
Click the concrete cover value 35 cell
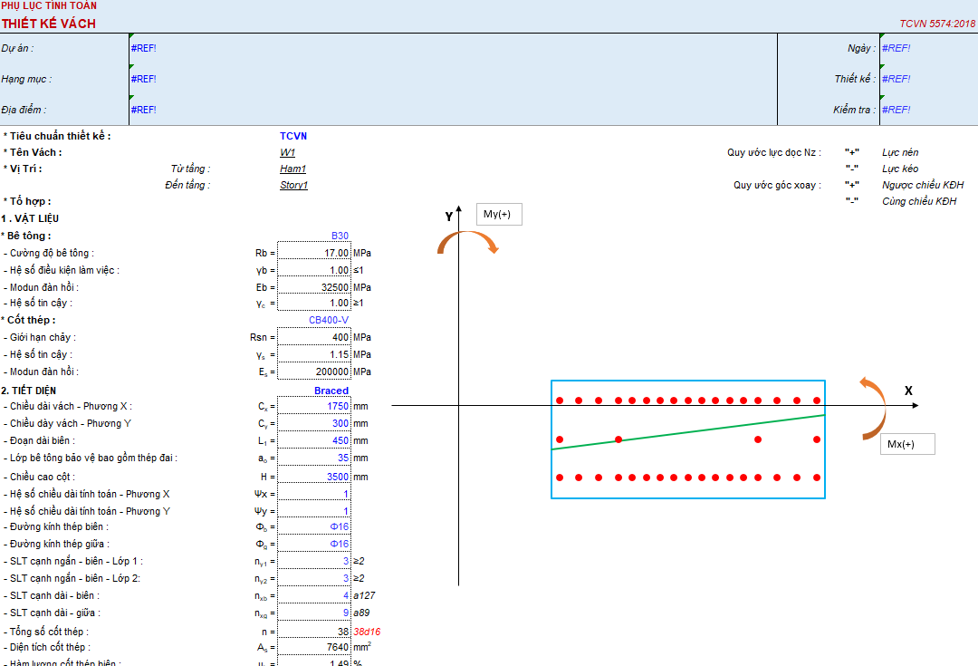coord(313,458)
